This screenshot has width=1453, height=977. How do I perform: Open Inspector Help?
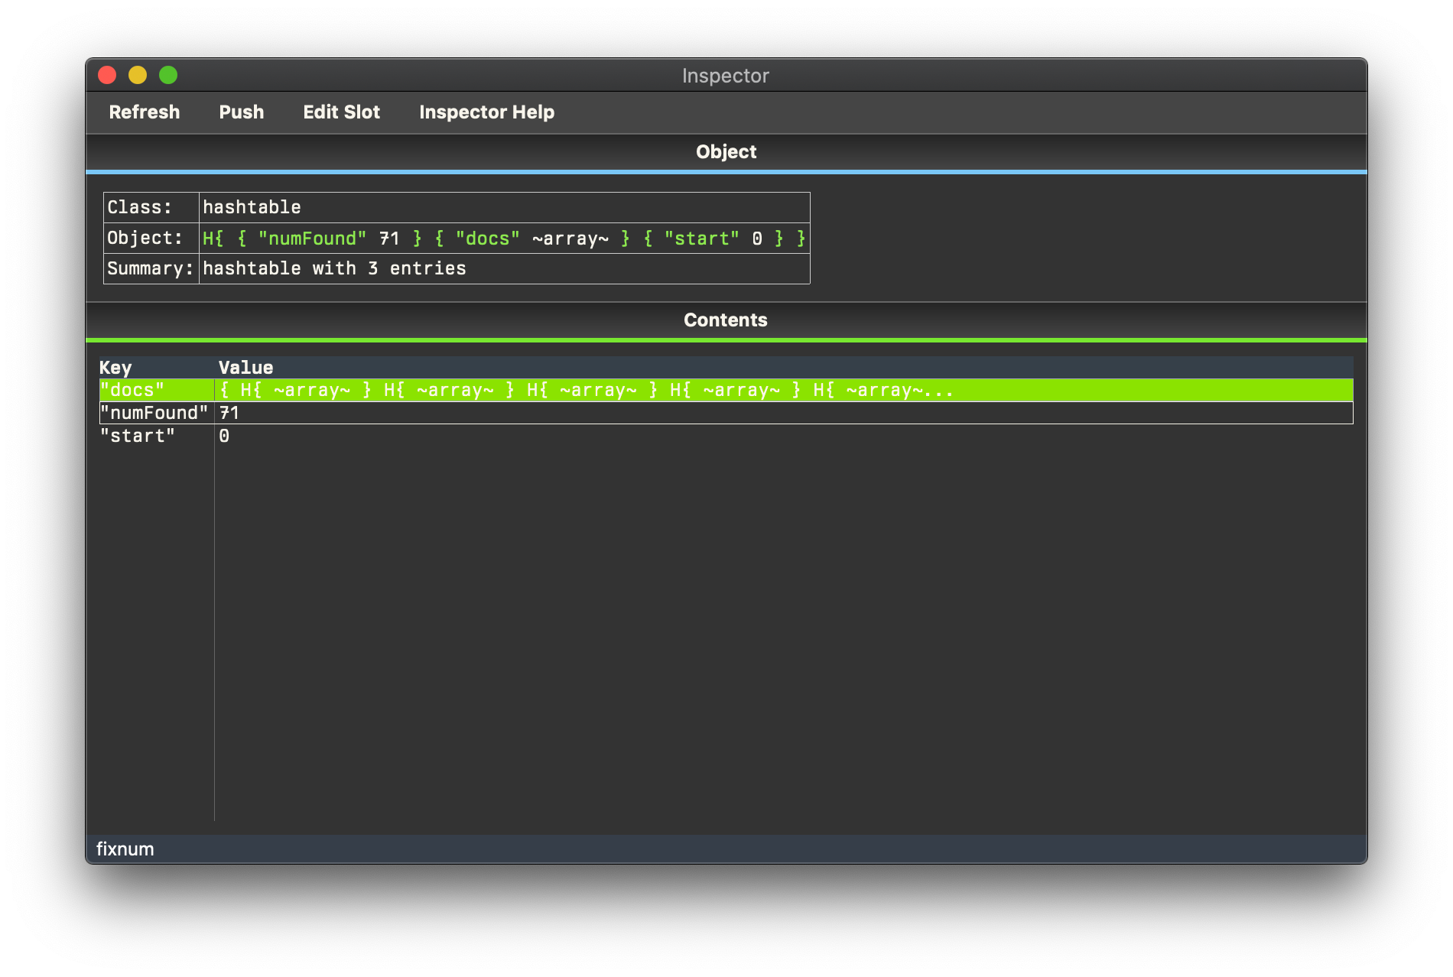pos(486,112)
